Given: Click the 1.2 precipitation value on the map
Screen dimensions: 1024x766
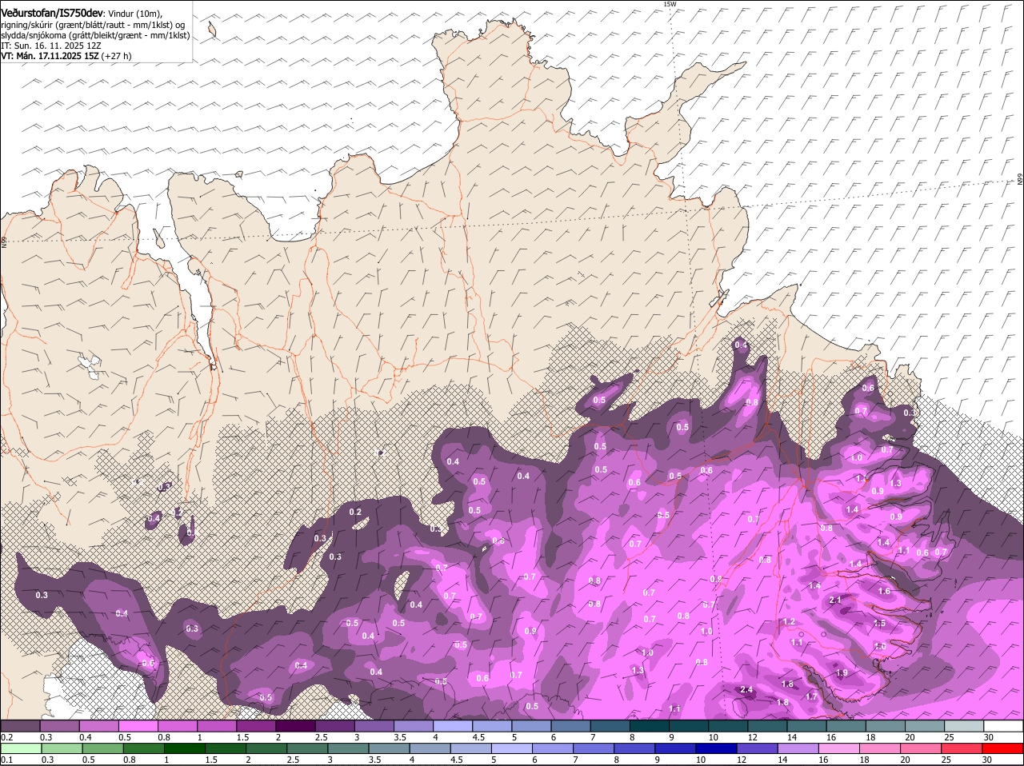Looking at the screenshot, I should (x=789, y=622).
